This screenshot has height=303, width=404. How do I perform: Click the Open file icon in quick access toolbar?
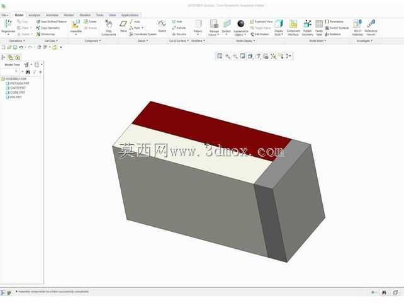tap(9, 47)
